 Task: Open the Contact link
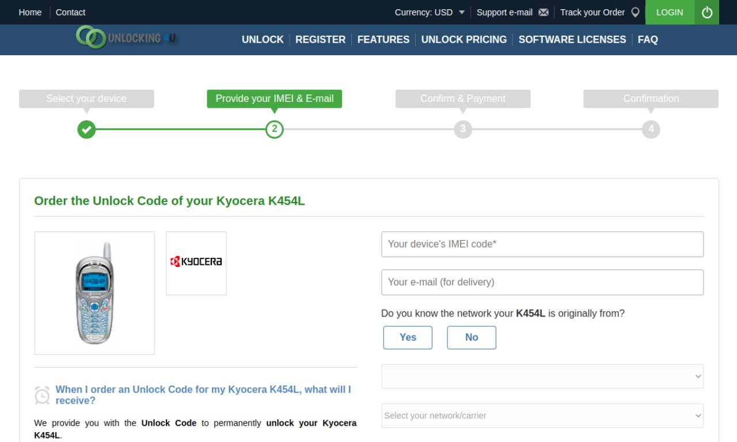point(70,12)
